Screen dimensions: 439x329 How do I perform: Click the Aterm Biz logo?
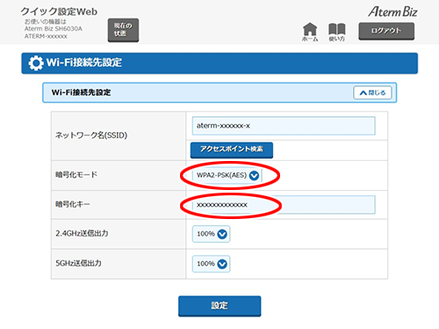[392, 11]
